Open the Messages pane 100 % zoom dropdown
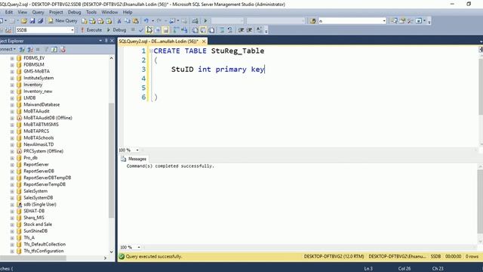The height and width of the screenshot is (272, 483). point(139,247)
